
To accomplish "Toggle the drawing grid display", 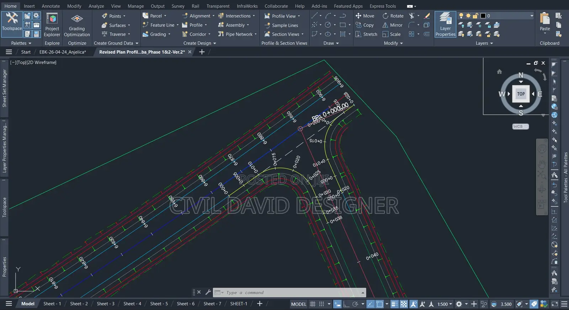I will pos(313,304).
